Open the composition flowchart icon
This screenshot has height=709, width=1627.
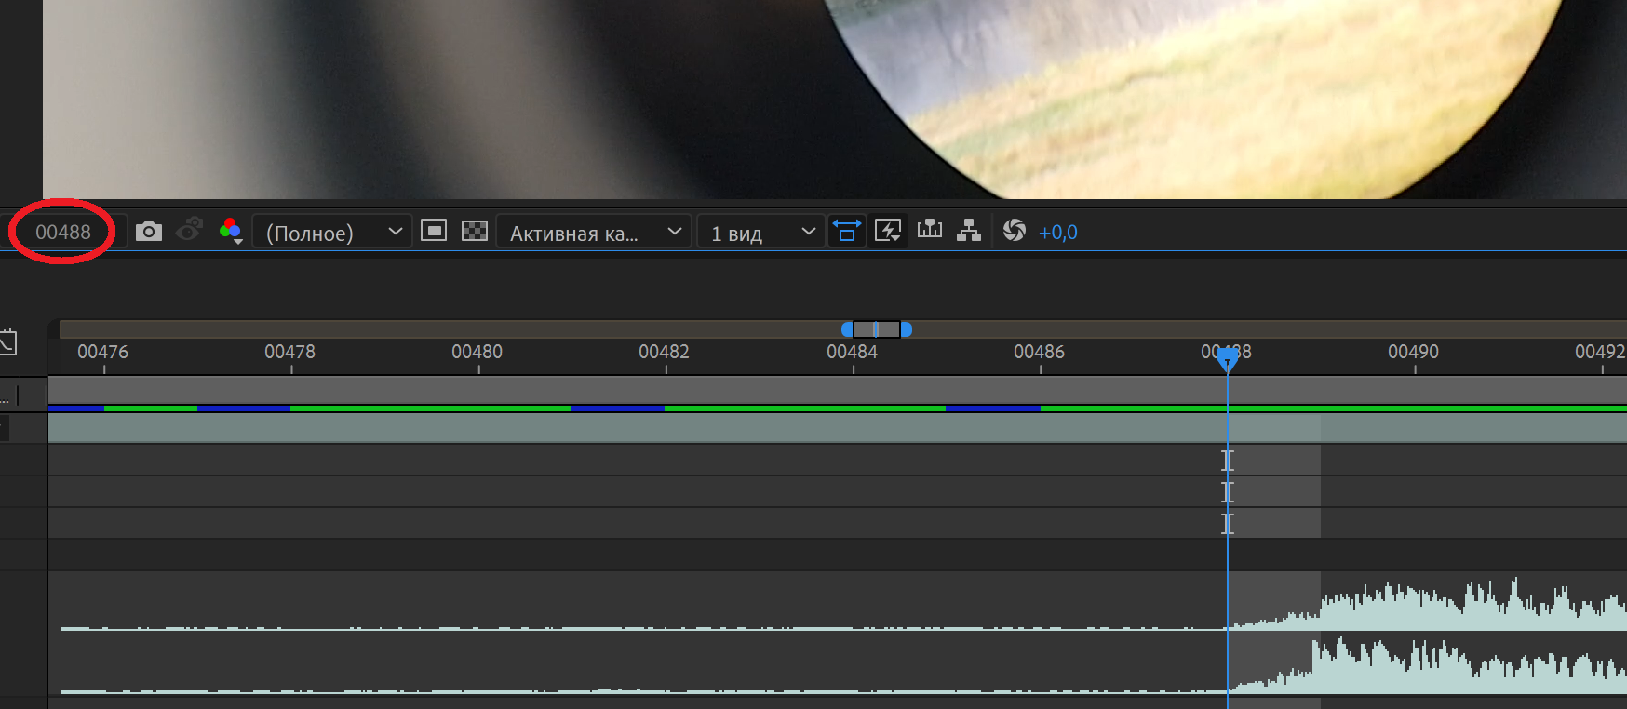point(969,230)
